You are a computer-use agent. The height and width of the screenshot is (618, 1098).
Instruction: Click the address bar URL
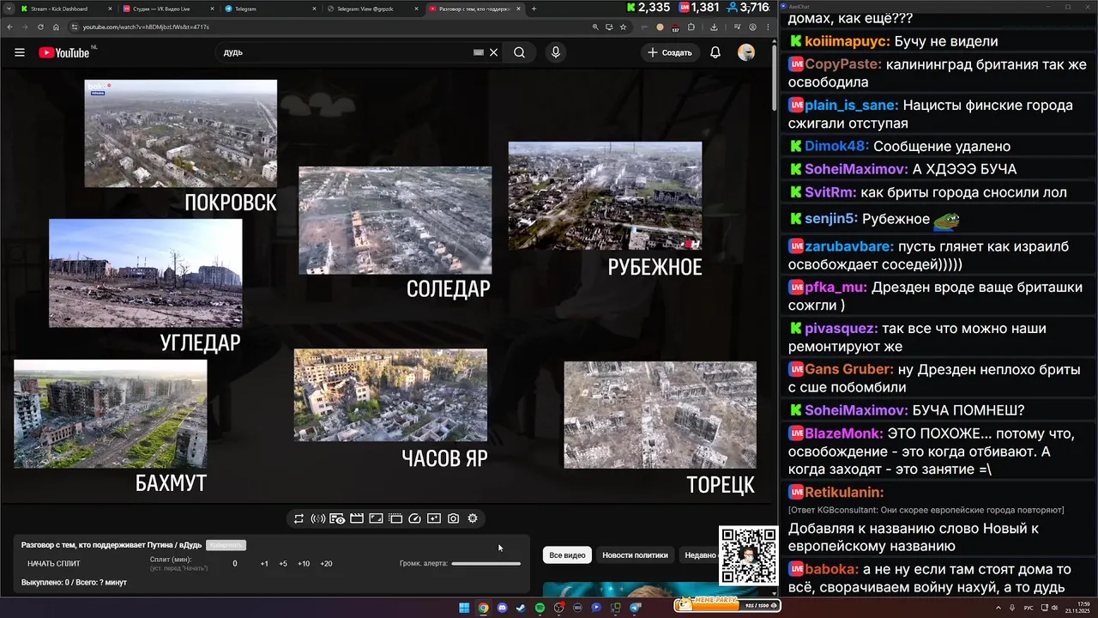[x=146, y=27]
